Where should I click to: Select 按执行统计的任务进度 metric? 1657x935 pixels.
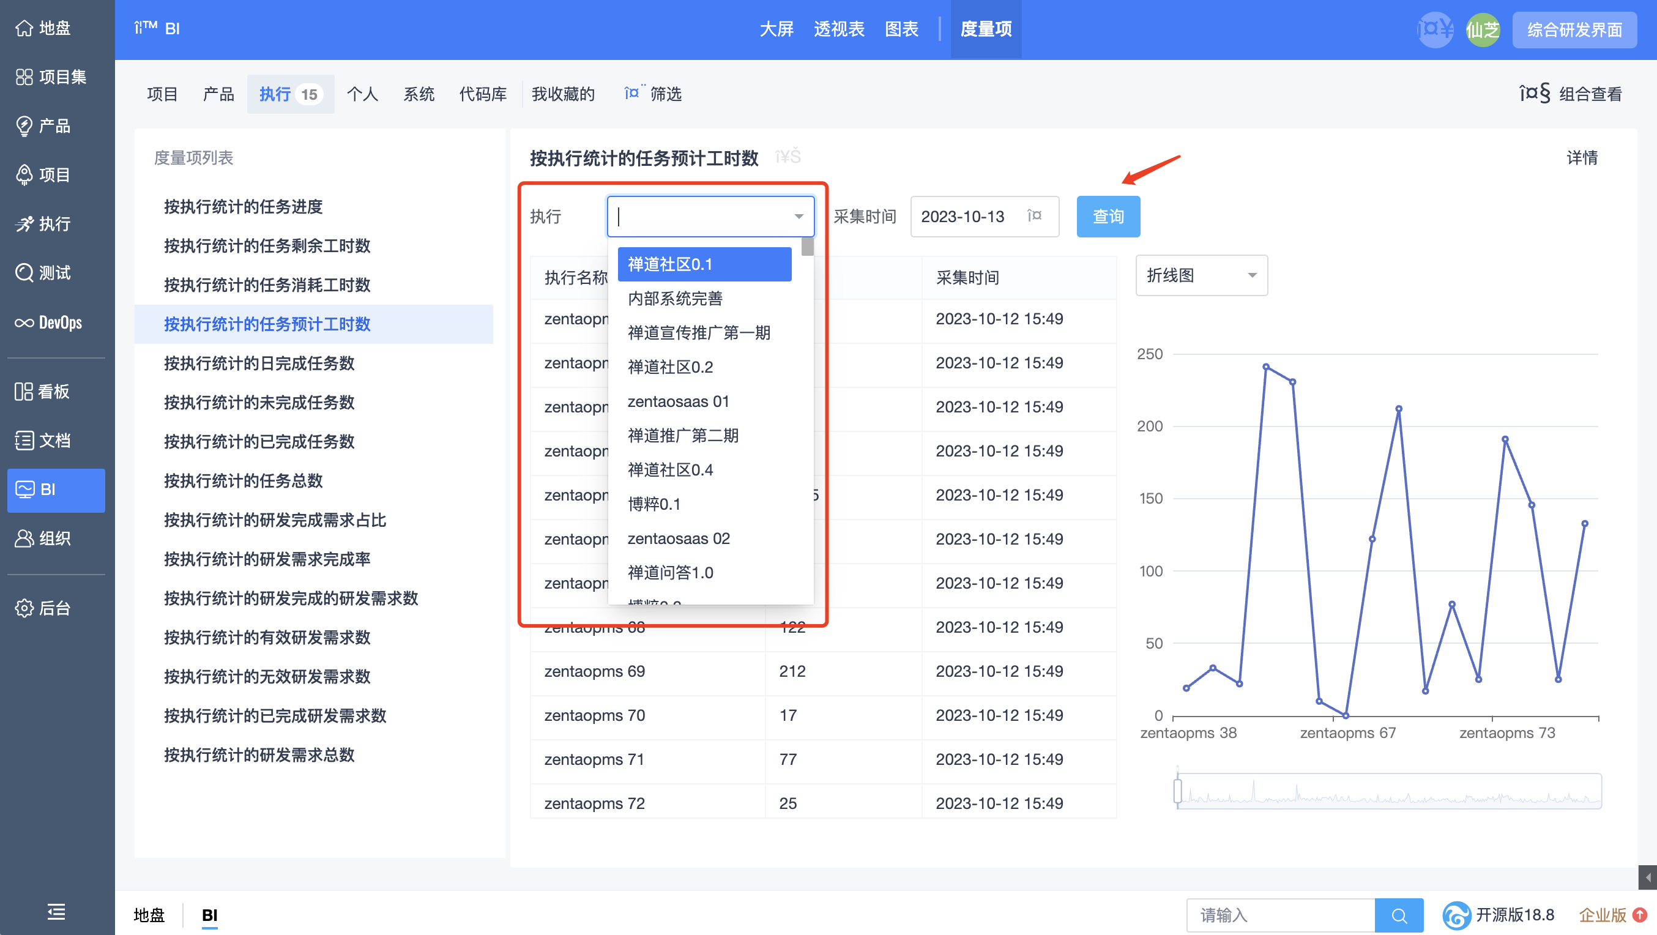click(x=313, y=206)
